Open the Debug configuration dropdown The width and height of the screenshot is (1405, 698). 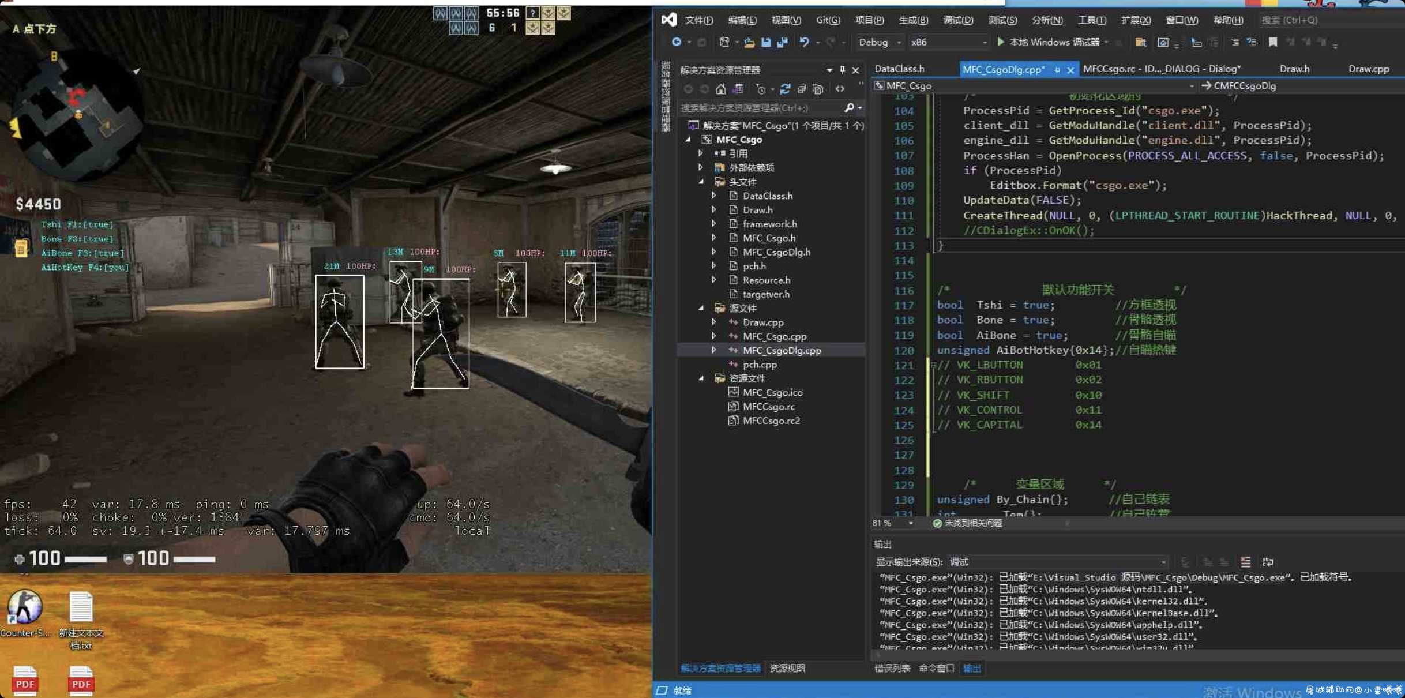click(880, 42)
